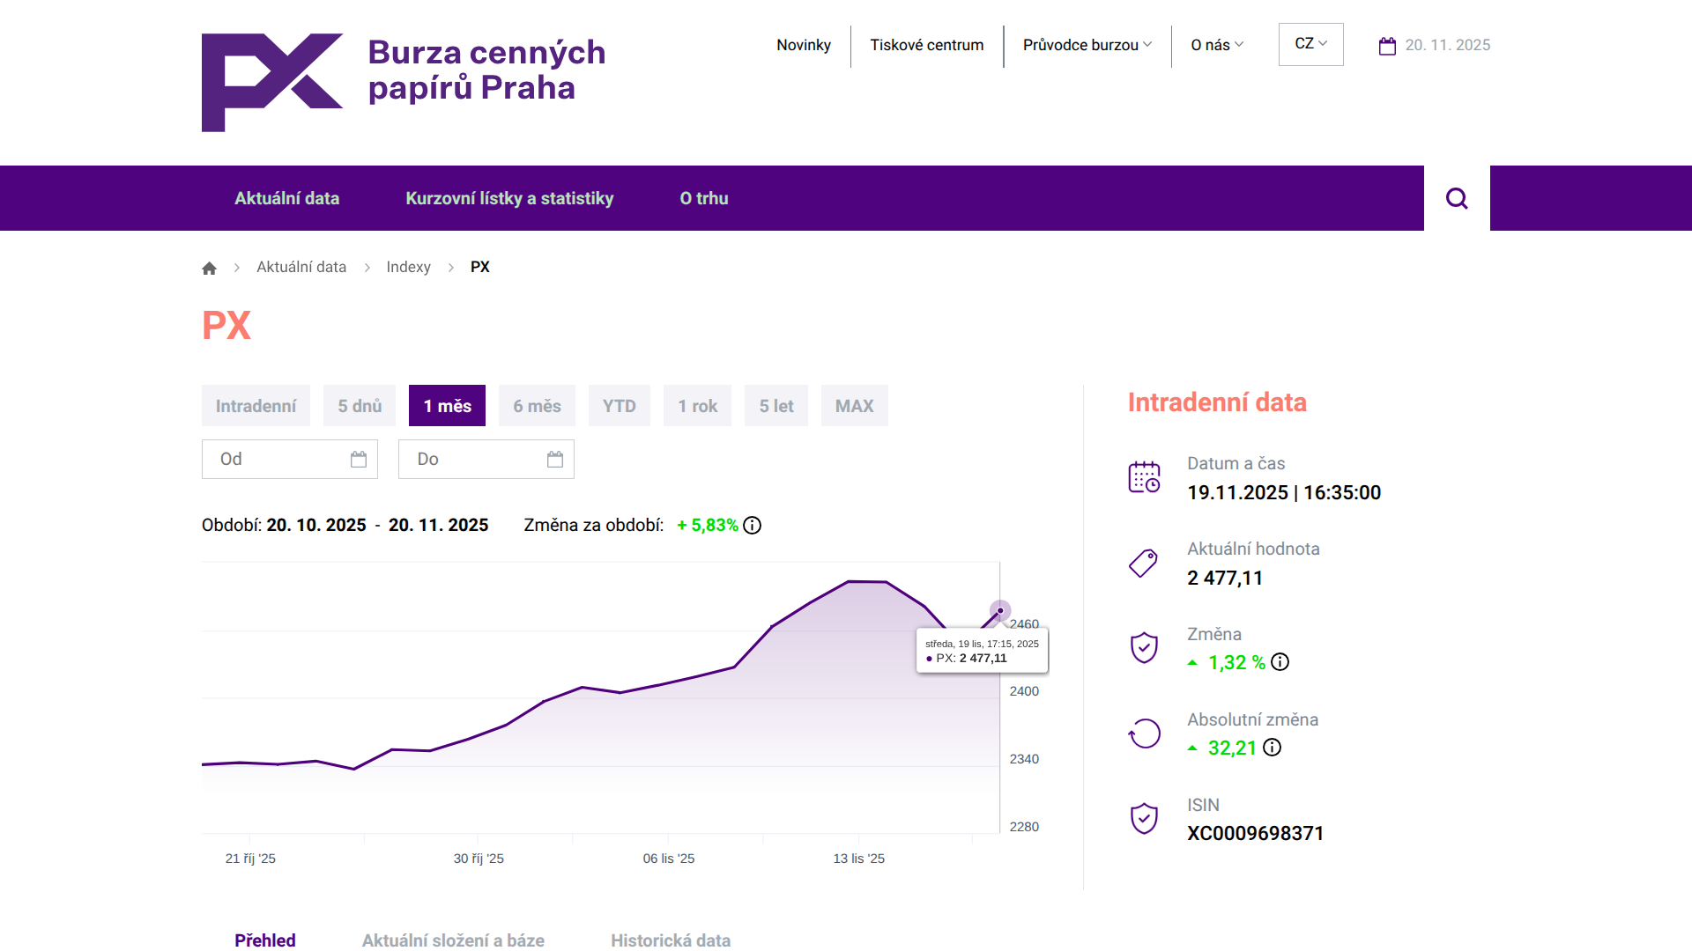Open the calendar icon in the Od field
This screenshot has width=1692, height=951.
pos(359,459)
